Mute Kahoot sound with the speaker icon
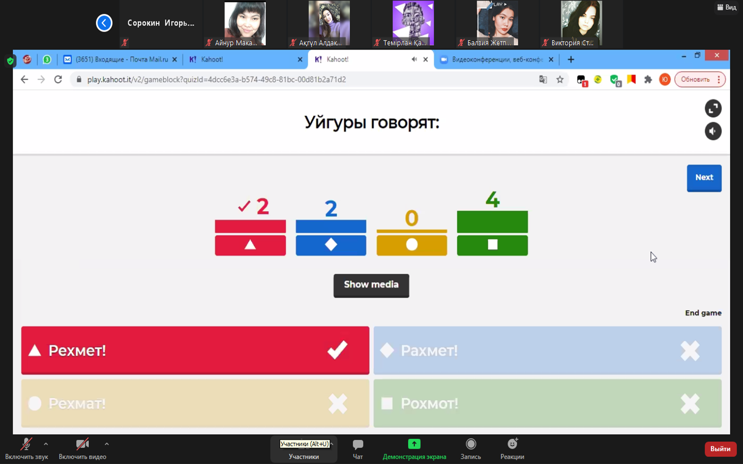Viewport: 743px width, 464px height. click(713, 132)
